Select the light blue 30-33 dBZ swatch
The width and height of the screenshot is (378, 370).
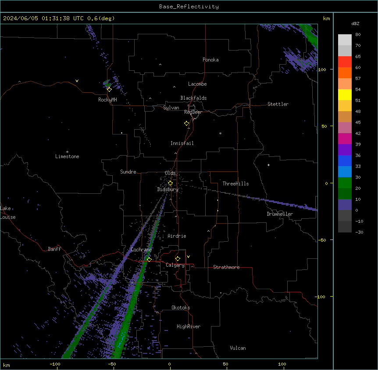pos(345,172)
